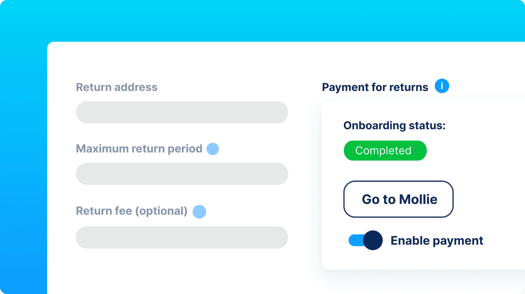This screenshot has width=525, height=294.
Task: Click the blue track of the payment switch
Action: (356, 240)
